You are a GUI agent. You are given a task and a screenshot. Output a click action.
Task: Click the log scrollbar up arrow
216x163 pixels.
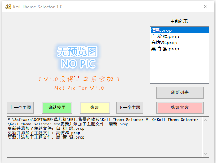(x=205, y=121)
